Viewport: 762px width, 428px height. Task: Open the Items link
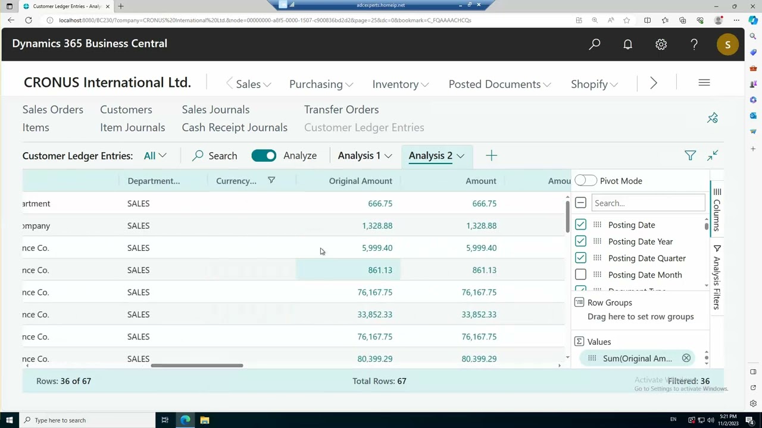point(36,127)
